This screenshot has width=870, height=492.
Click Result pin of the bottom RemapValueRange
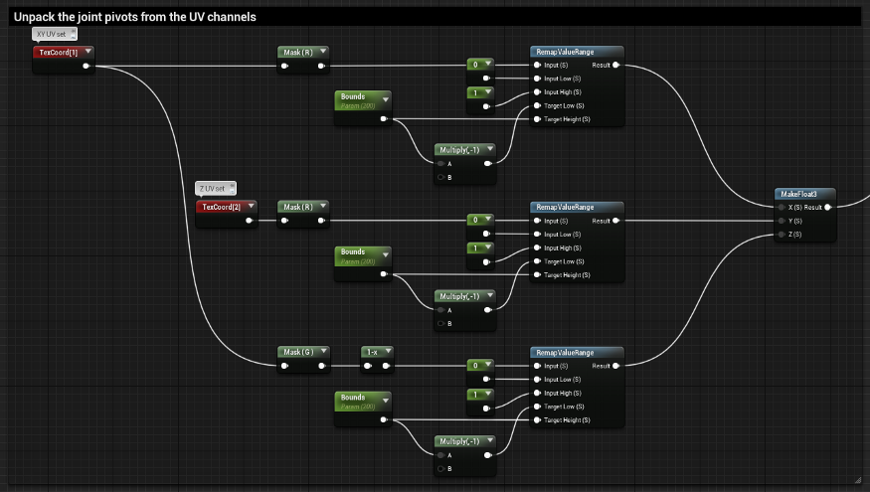pyautogui.click(x=615, y=366)
